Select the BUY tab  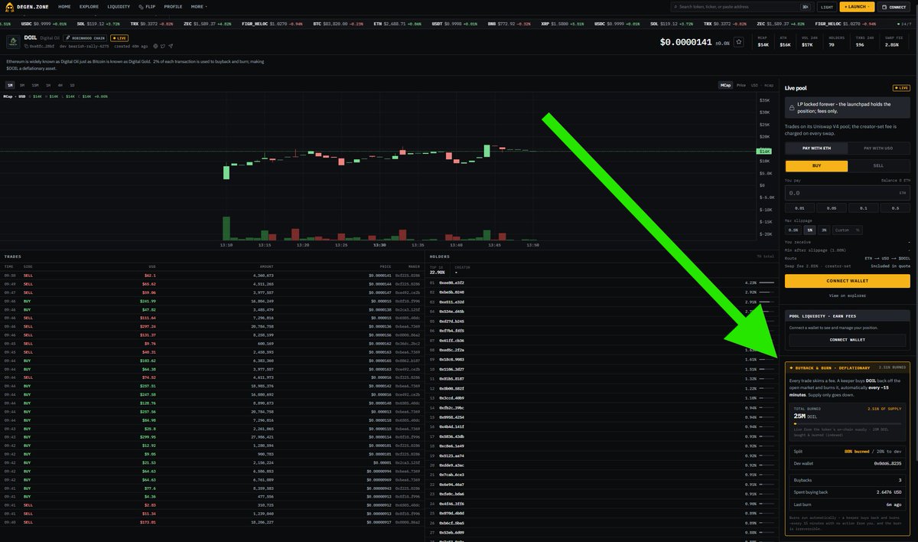click(816, 165)
